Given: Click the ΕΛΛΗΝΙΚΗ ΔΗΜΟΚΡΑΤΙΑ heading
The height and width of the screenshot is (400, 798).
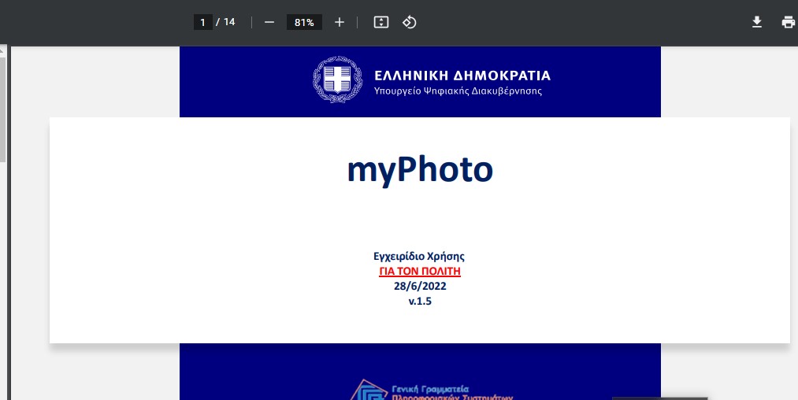Looking at the screenshot, I should (462, 76).
